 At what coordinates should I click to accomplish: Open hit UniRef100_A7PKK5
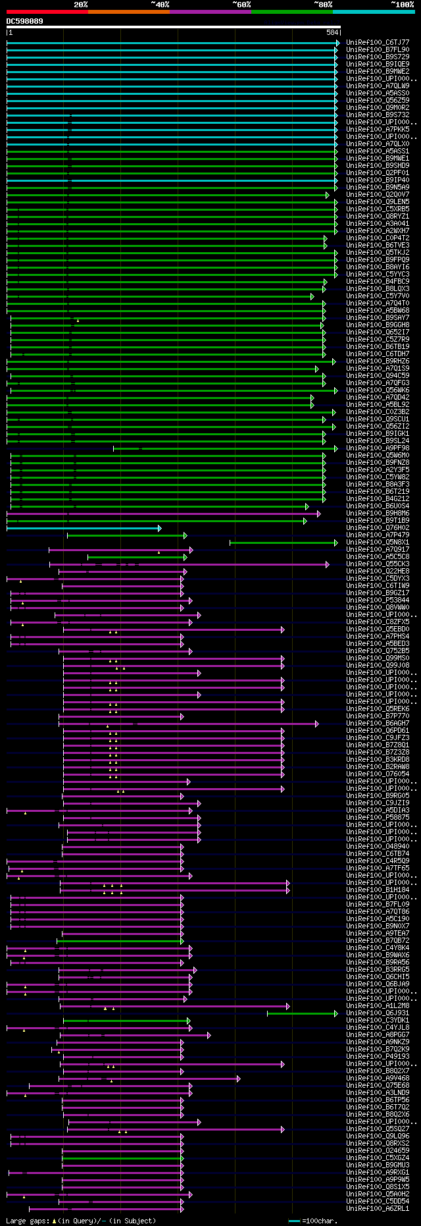point(378,130)
